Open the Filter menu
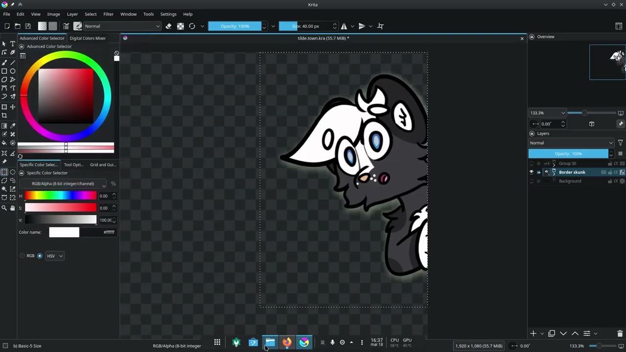The image size is (626, 352). click(109, 14)
